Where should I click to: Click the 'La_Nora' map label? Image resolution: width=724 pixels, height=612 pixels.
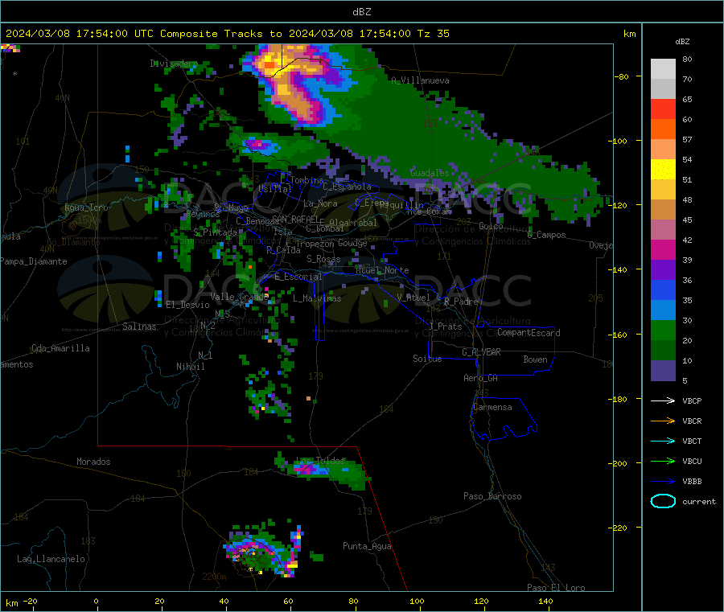pos(320,203)
